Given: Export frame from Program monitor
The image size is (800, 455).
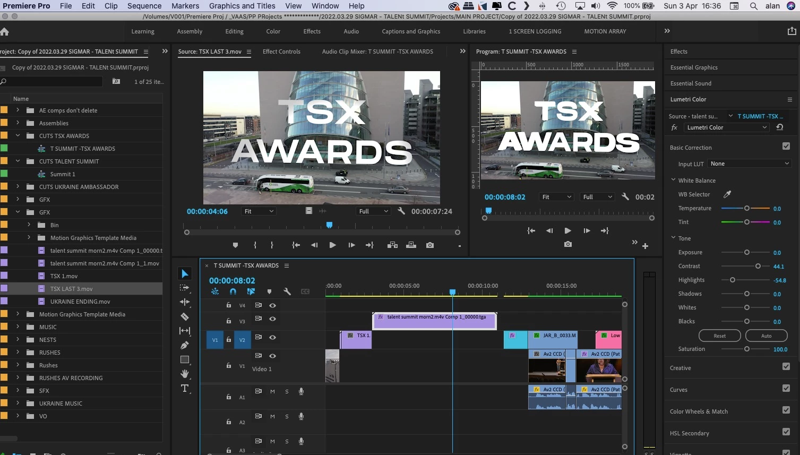Looking at the screenshot, I should 568,244.
